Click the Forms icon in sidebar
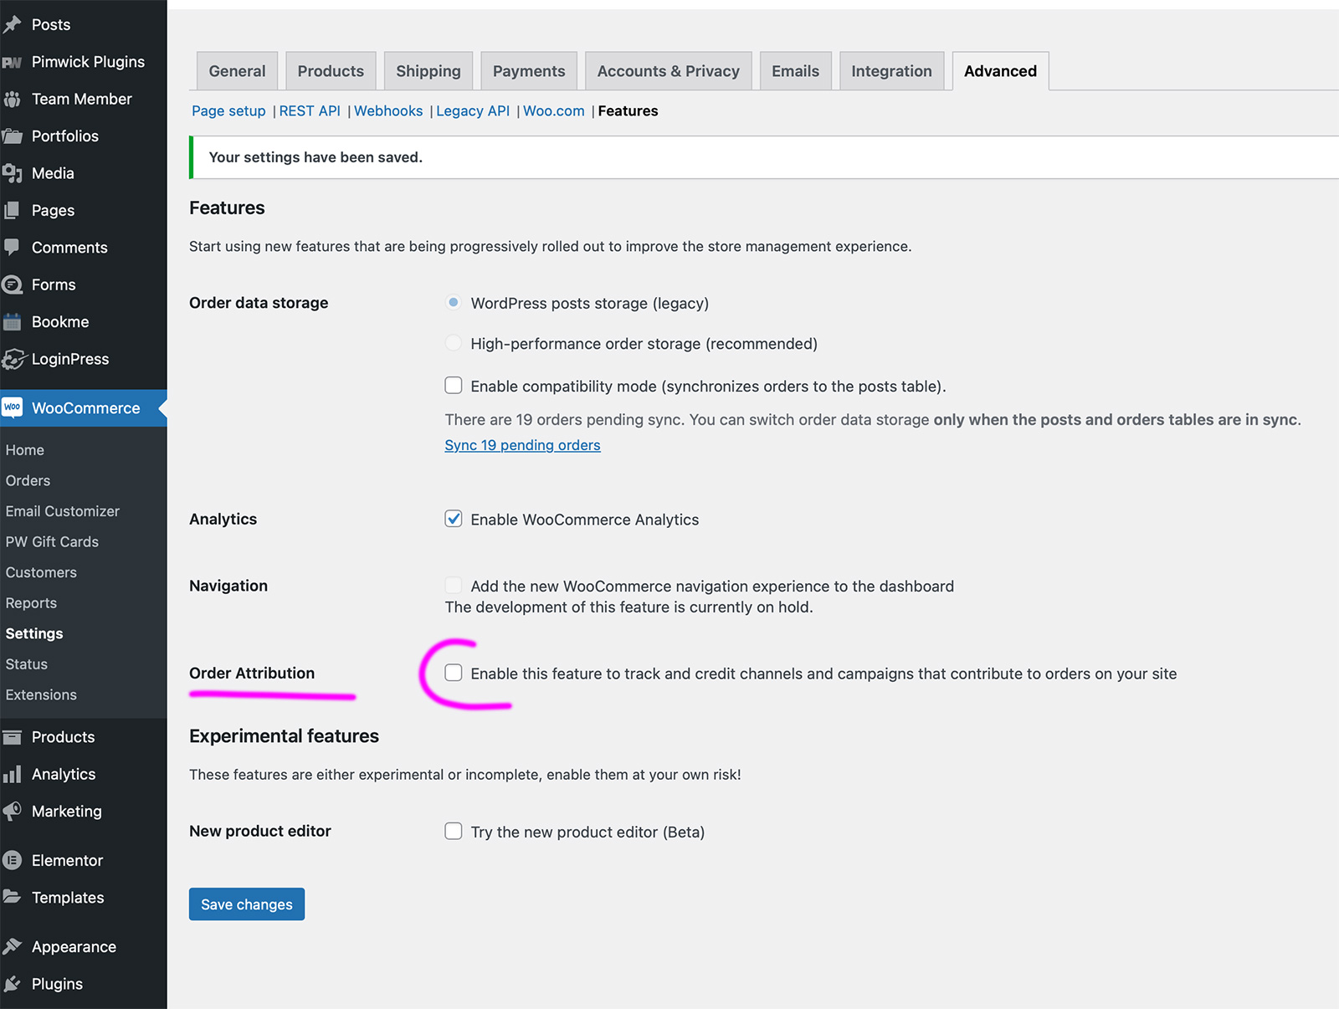 click(x=12, y=285)
